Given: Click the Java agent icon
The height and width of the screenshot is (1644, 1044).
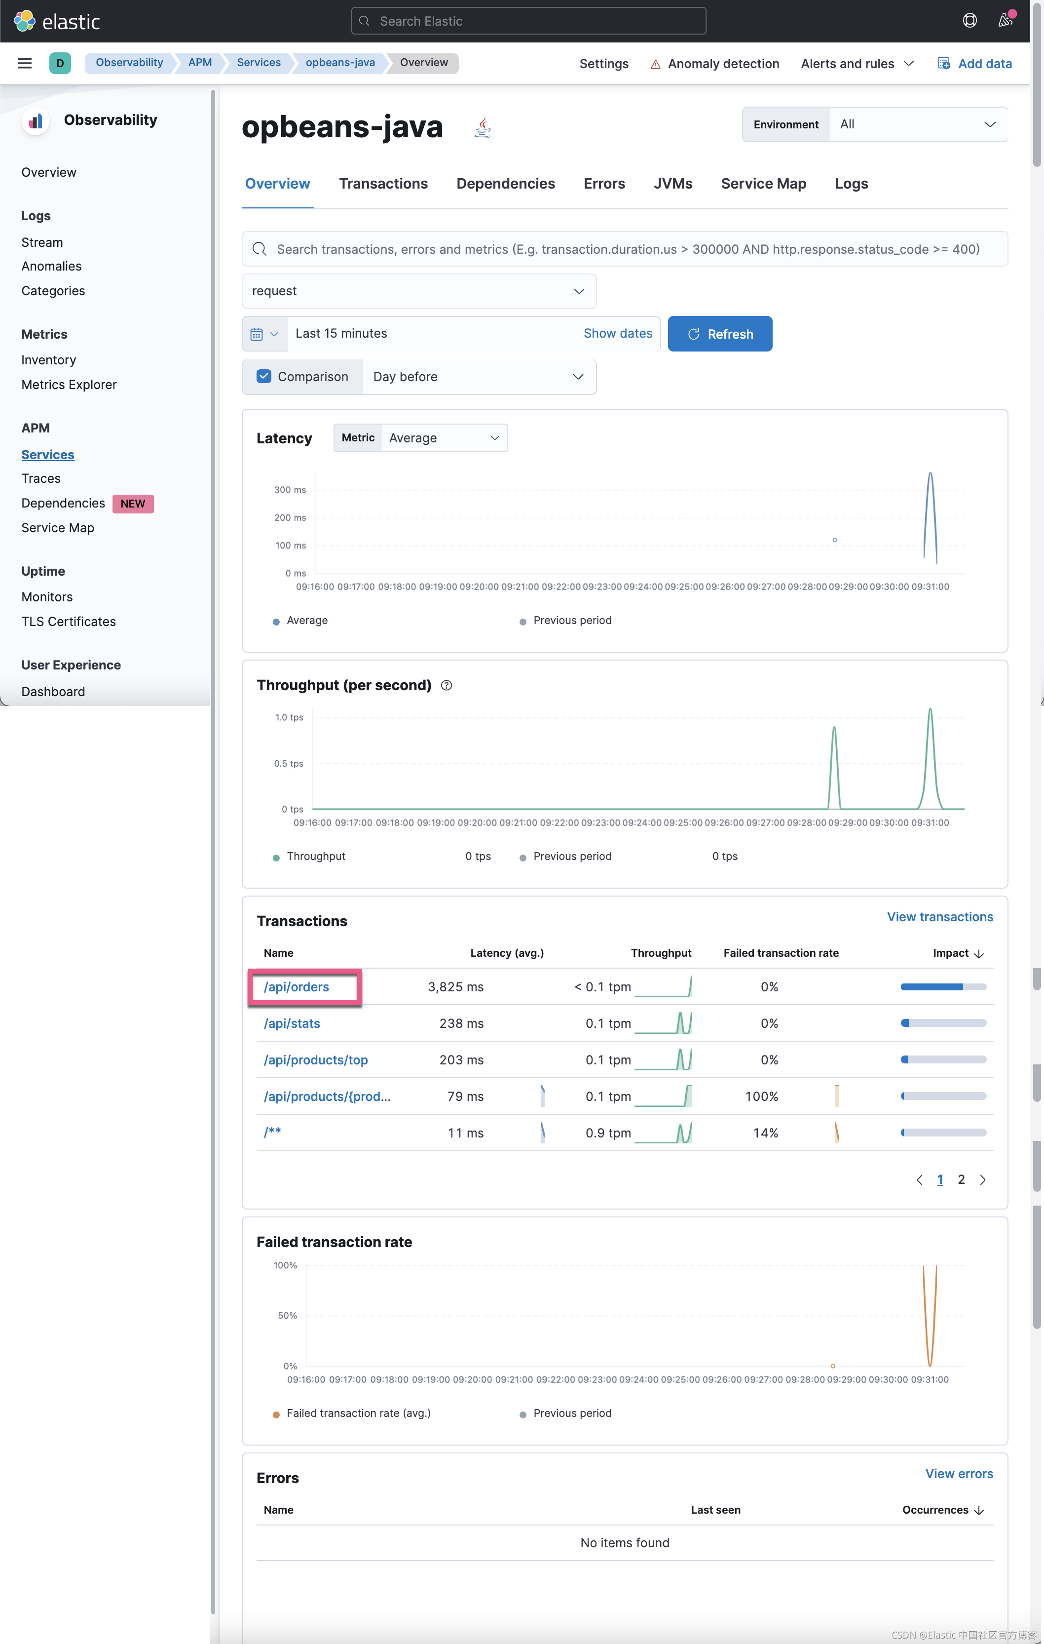Looking at the screenshot, I should point(483,128).
